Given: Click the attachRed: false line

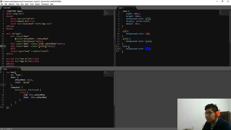Looking at the screenshot, I should pos(24,80).
